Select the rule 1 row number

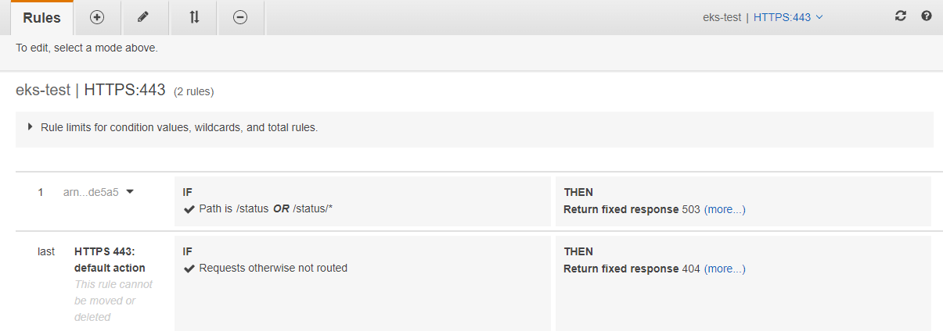[41, 192]
